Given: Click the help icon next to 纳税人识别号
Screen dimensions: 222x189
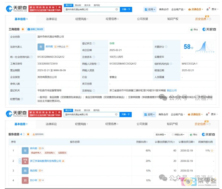Looking at the screenshot, I should click(98, 64).
